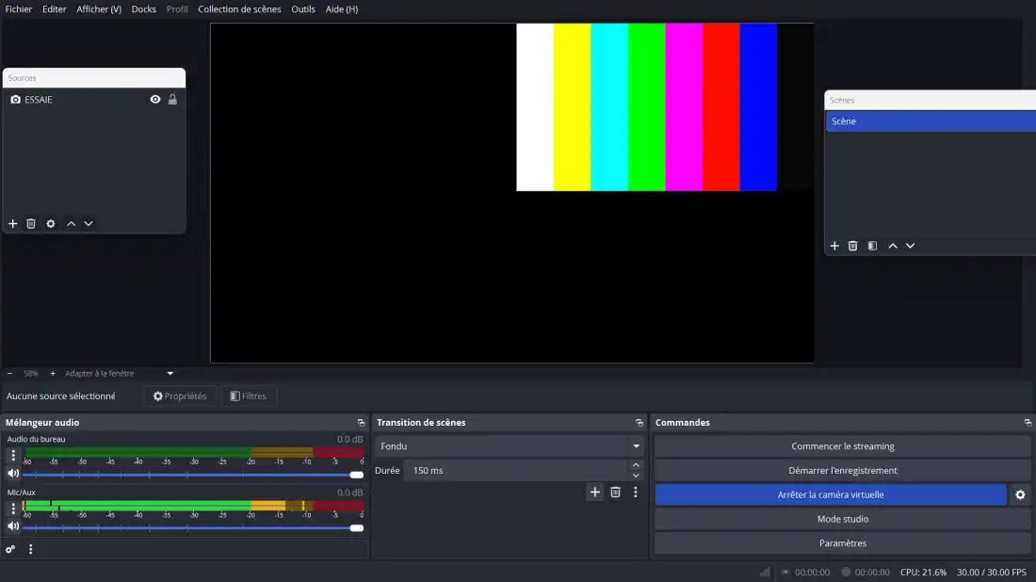
Task: Delete selected source with trash icon
Action: [x=31, y=224]
